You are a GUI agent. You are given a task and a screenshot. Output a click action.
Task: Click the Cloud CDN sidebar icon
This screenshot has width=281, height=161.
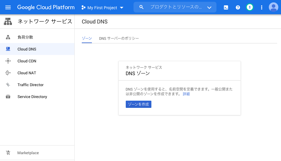click(x=8, y=61)
